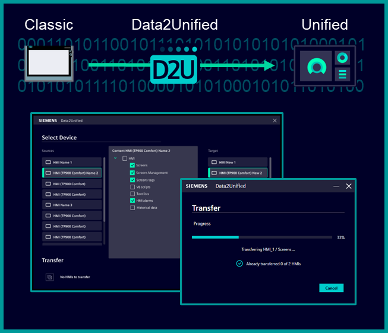The width and height of the screenshot is (388, 333).
Task: Click the transfer progress bar
Action: (x=261, y=237)
